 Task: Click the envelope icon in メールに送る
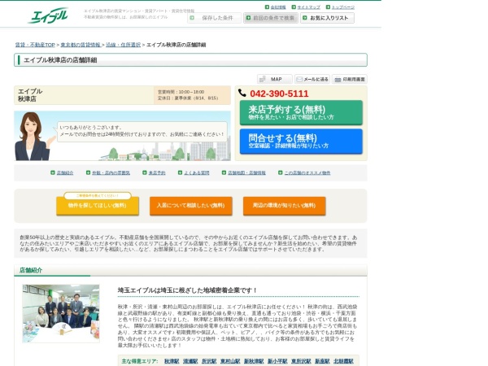click(x=299, y=80)
